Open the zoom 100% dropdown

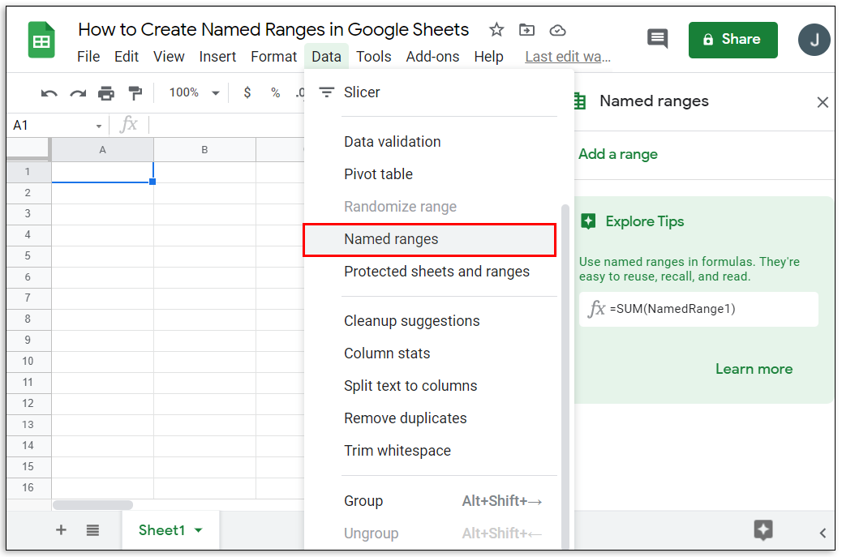coord(195,92)
